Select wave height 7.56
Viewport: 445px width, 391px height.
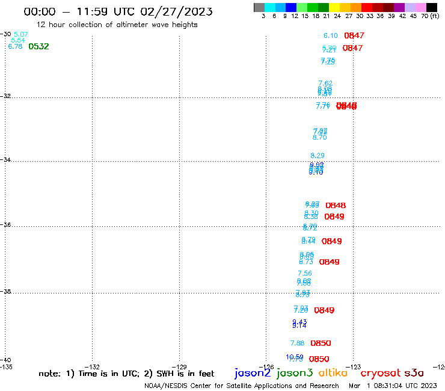[x=305, y=273]
